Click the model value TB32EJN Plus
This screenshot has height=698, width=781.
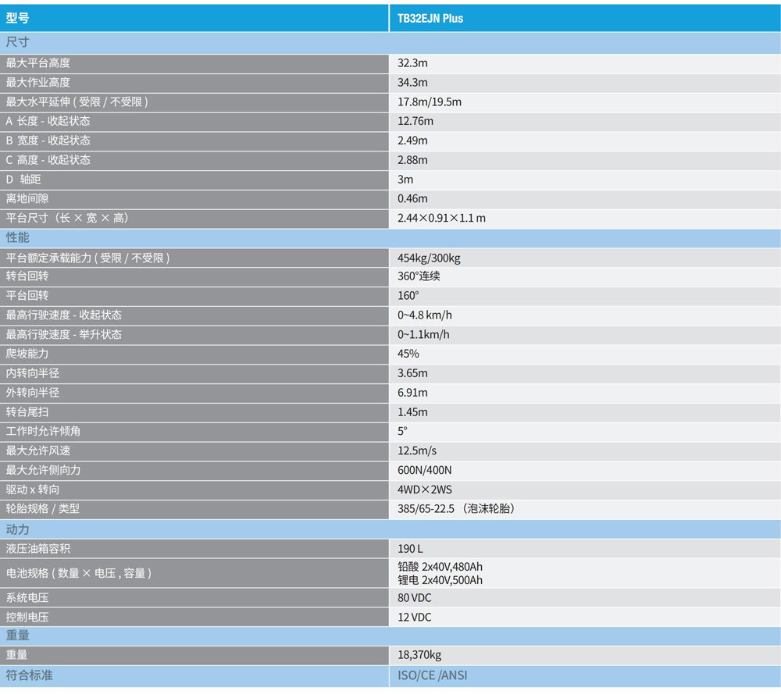tap(430, 19)
